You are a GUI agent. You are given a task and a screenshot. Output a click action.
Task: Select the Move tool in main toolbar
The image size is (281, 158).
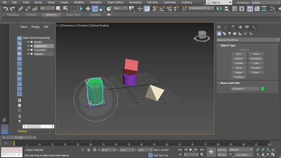[88, 8]
